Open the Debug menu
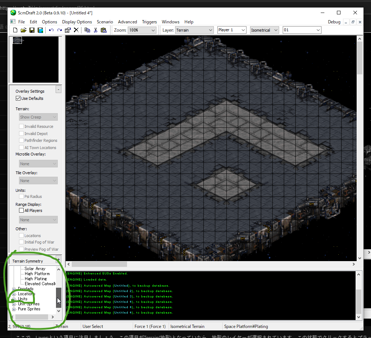 tap(334, 22)
